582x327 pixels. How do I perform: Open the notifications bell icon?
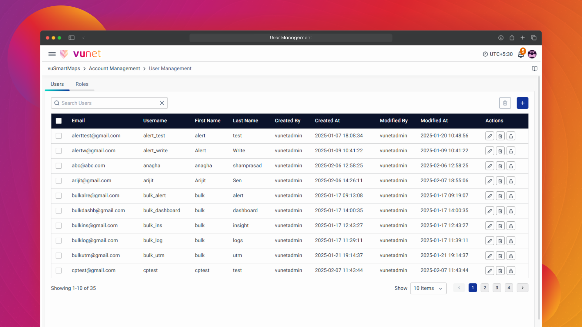(x=520, y=54)
